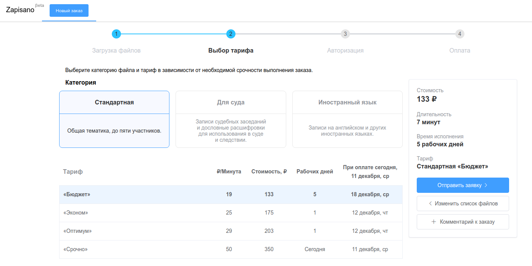Open the Новый заказ tab
The image size is (532, 266).
(69, 11)
